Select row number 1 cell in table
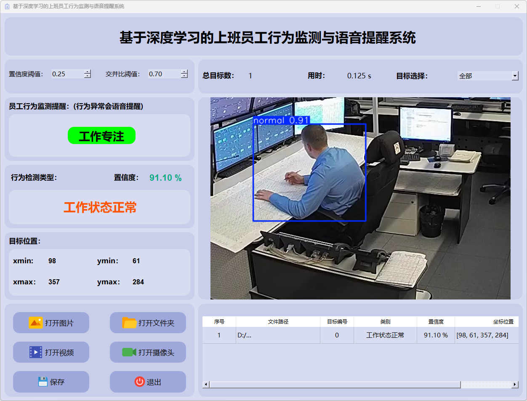Viewport: 527px width, 401px height. 219,335
